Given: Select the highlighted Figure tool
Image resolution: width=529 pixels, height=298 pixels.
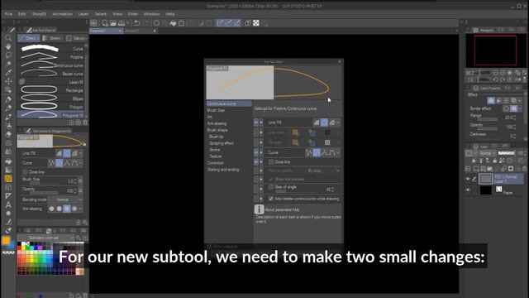Looking at the screenshot, I should tap(8, 179).
